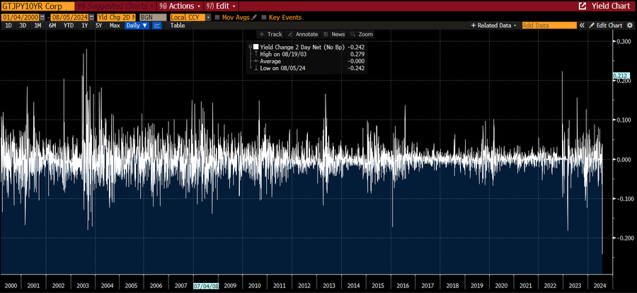Click the 0.212 value label on y-axis
Viewport: 637px width, 293px height.
[x=621, y=76]
